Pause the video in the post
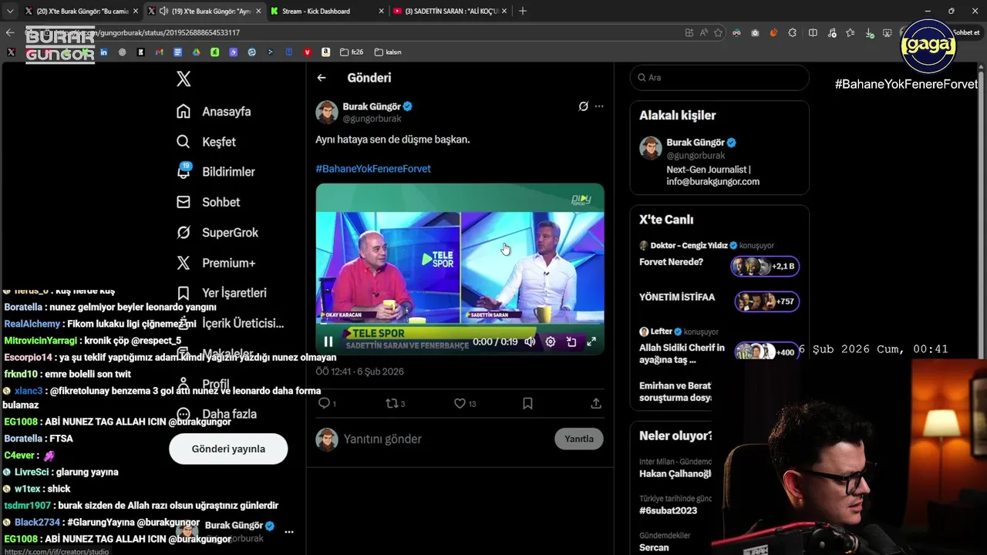The image size is (987, 555). click(x=328, y=341)
